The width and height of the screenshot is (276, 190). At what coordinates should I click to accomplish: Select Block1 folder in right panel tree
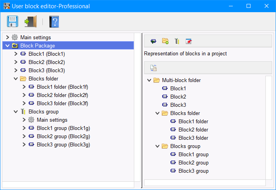coord(193,121)
